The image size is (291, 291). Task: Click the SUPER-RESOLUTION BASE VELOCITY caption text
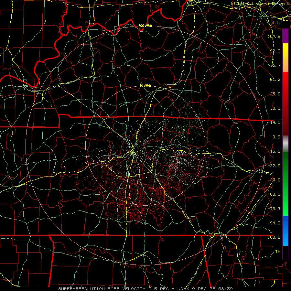point(102,289)
